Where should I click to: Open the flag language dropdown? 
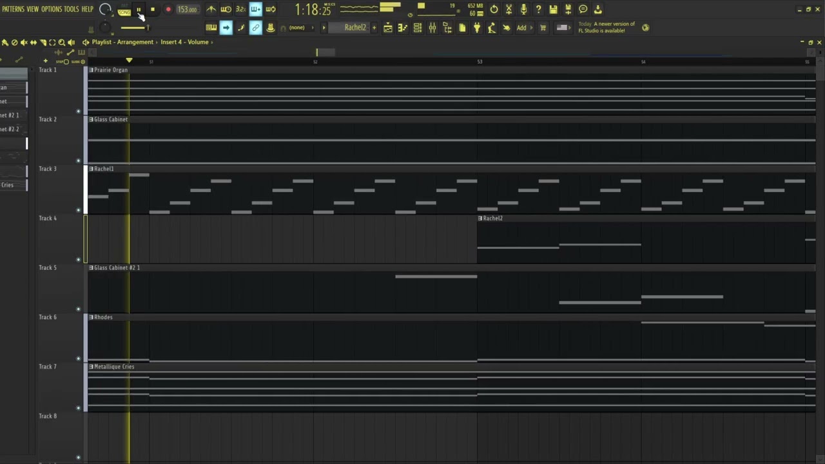tap(563, 28)
